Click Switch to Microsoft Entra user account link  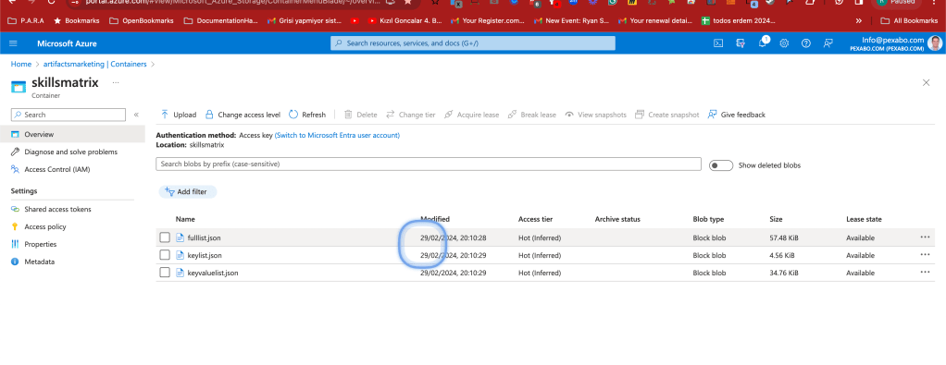click(x=337, y=136)
